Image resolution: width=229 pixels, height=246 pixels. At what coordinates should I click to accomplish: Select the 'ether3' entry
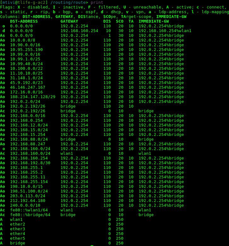coord(18,229)
